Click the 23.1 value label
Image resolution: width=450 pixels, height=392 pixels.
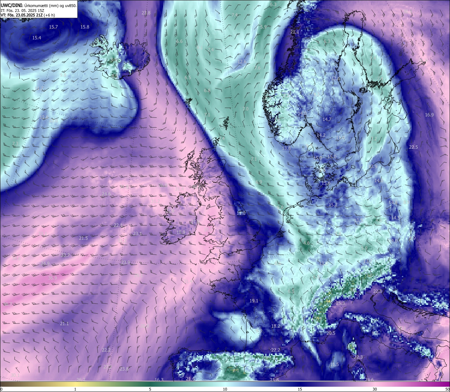pyautogui.click(x=137, y=233)
